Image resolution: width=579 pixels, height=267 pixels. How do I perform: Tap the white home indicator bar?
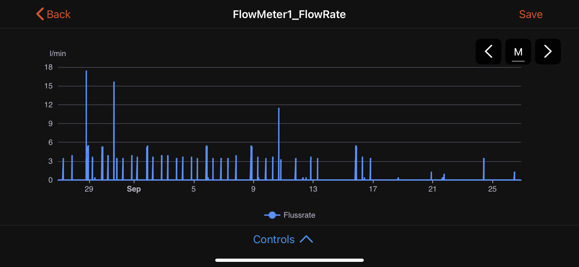[x=289, y=260]
